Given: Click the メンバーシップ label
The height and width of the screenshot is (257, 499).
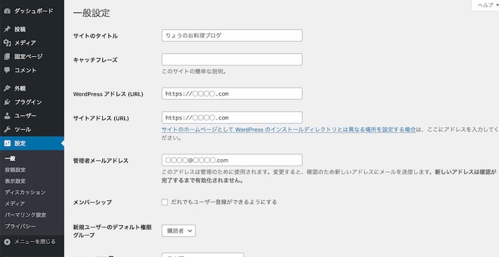Looking at the screenshot, I should [x=92, y=202].
